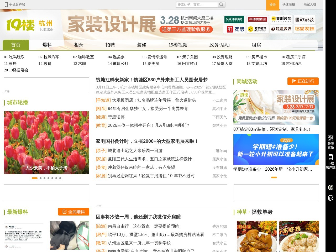The width and height of the screenshot is (336, 252).
Task: Switch to the 19楼视频 tab
Action: point(178,45)
